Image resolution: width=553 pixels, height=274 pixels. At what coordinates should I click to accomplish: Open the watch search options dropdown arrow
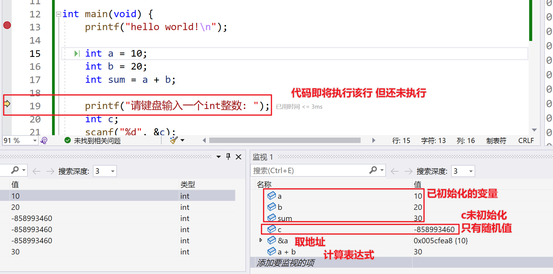click(x=382, y=170)
